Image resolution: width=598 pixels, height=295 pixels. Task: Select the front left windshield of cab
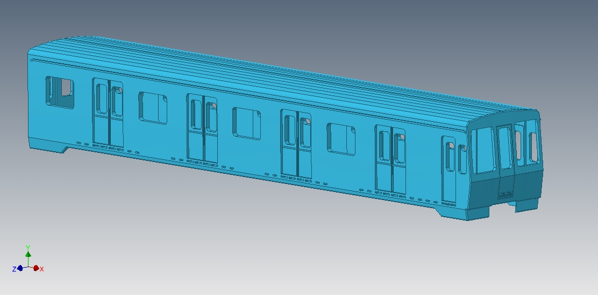click(x=483, y=151)
